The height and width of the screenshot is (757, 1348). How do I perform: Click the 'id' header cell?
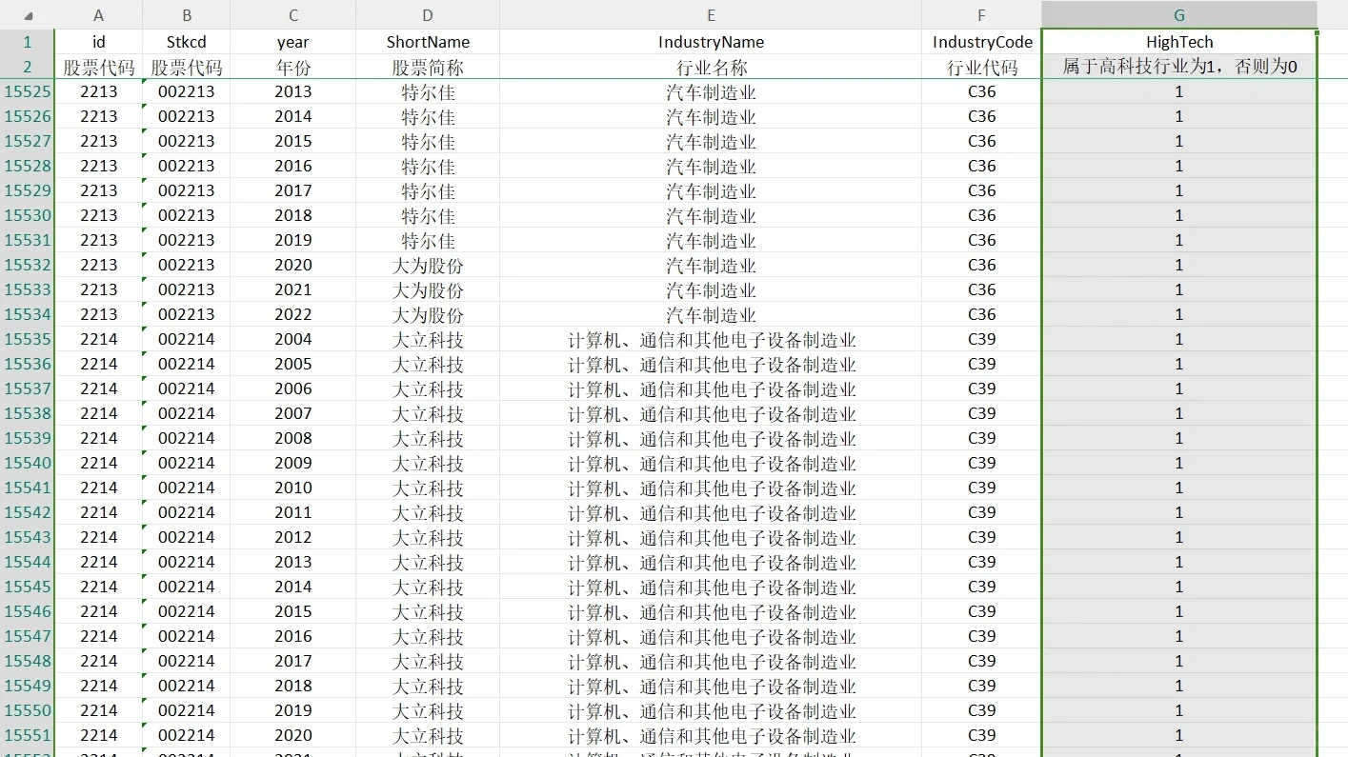[x=98, y=42]
